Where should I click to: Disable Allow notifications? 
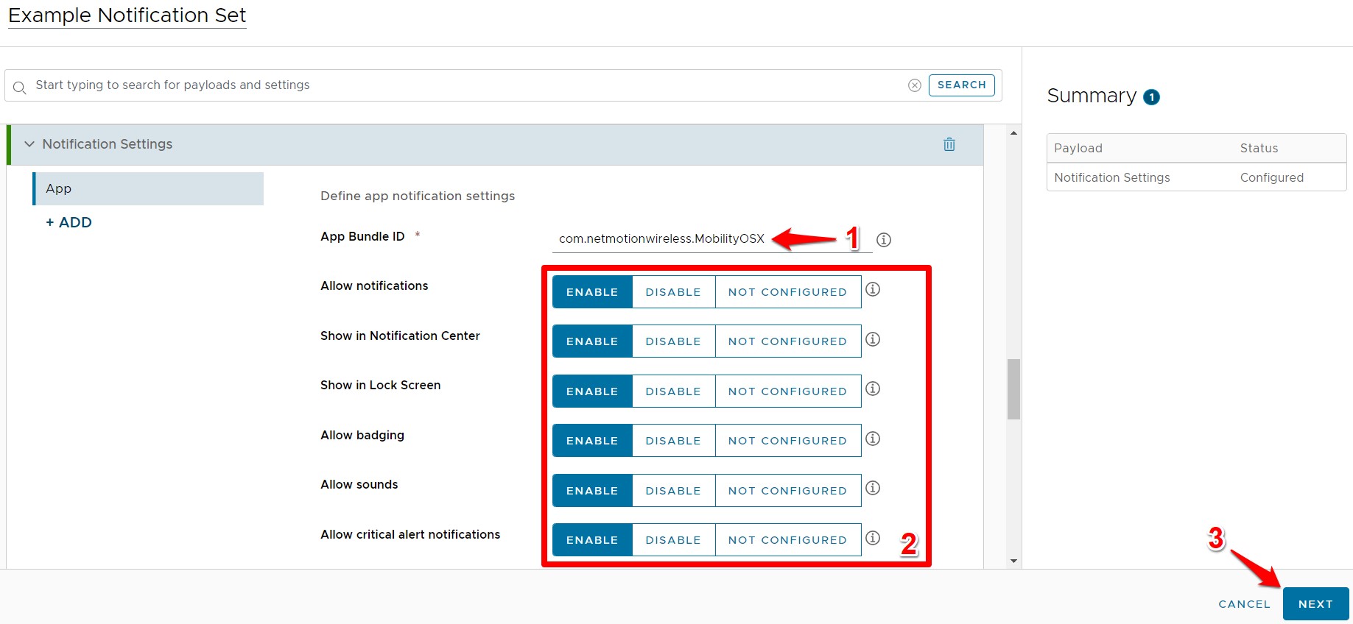pyautogui.click(x=673, y=291)
